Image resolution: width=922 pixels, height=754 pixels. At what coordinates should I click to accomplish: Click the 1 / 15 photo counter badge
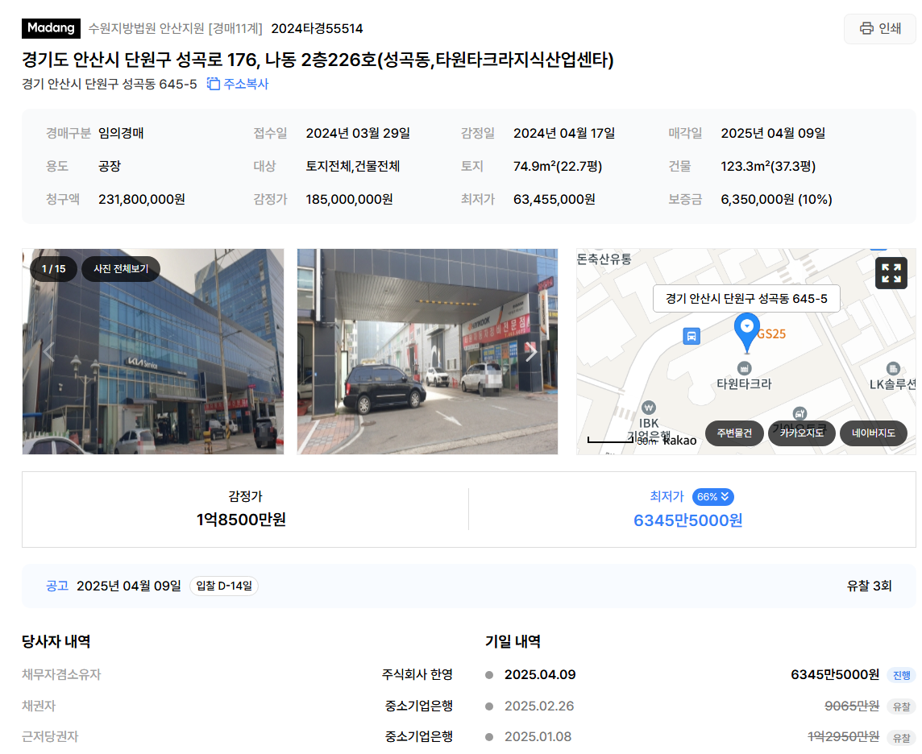pos(53,268)
